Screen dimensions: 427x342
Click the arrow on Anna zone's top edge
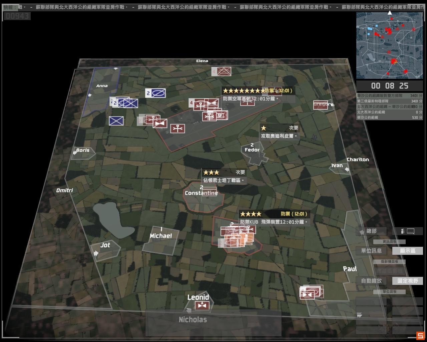(116, 68)
